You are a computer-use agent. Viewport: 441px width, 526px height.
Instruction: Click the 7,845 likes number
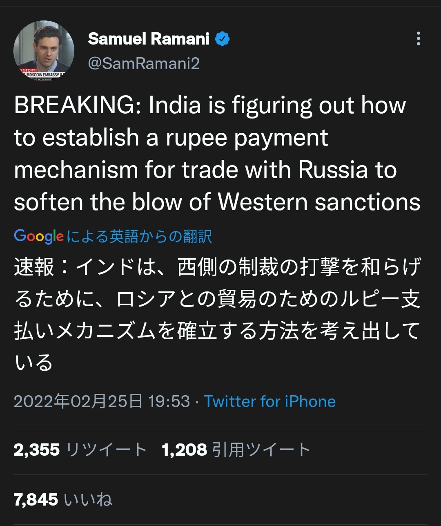pyautogui.click(x=36, y=499)
